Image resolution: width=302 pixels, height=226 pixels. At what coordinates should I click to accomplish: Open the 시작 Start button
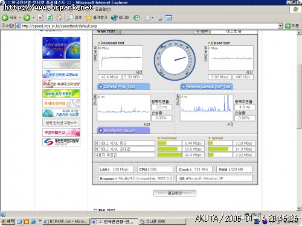(x=8, y=221)
